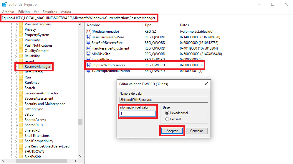Select the Privacy folder icon

tap(21, 29)
